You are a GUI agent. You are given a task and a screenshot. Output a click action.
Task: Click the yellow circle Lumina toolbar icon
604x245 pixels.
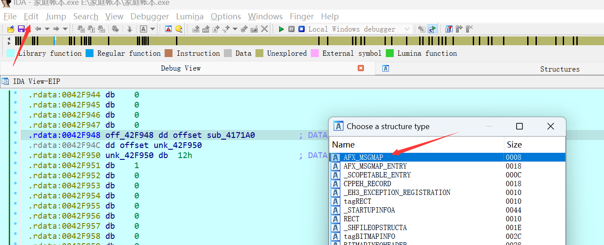(x=179, y=29)
